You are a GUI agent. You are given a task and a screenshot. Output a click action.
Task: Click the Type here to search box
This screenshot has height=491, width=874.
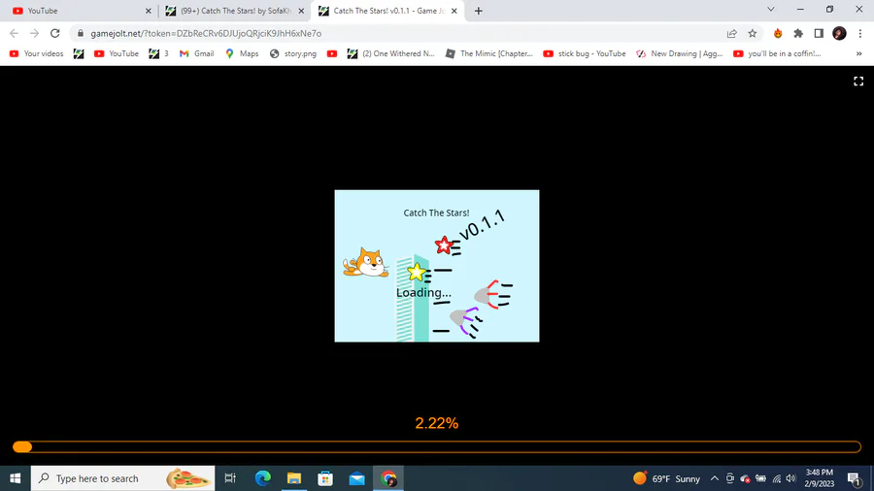pos(122,478)
